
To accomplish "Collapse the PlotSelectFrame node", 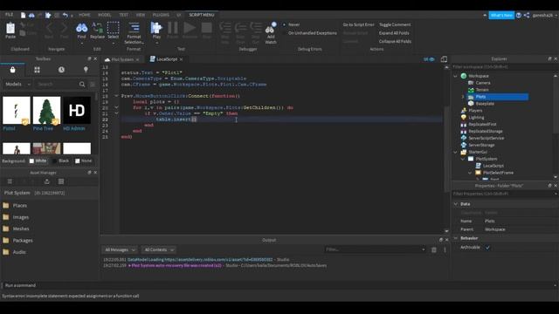I will 470,173.
